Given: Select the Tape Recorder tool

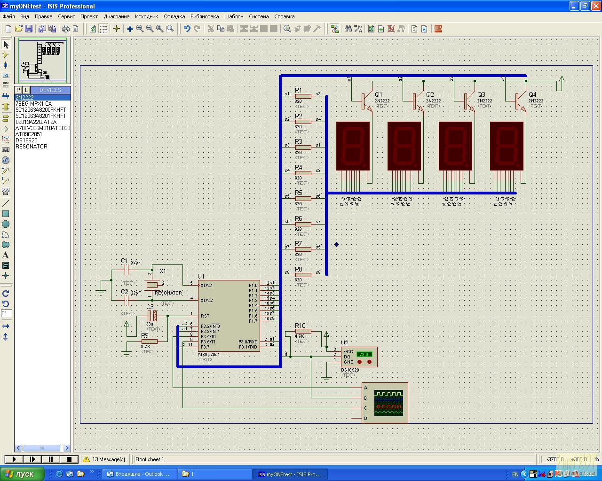Looking at the screenshot, I should tap(6, 149).
